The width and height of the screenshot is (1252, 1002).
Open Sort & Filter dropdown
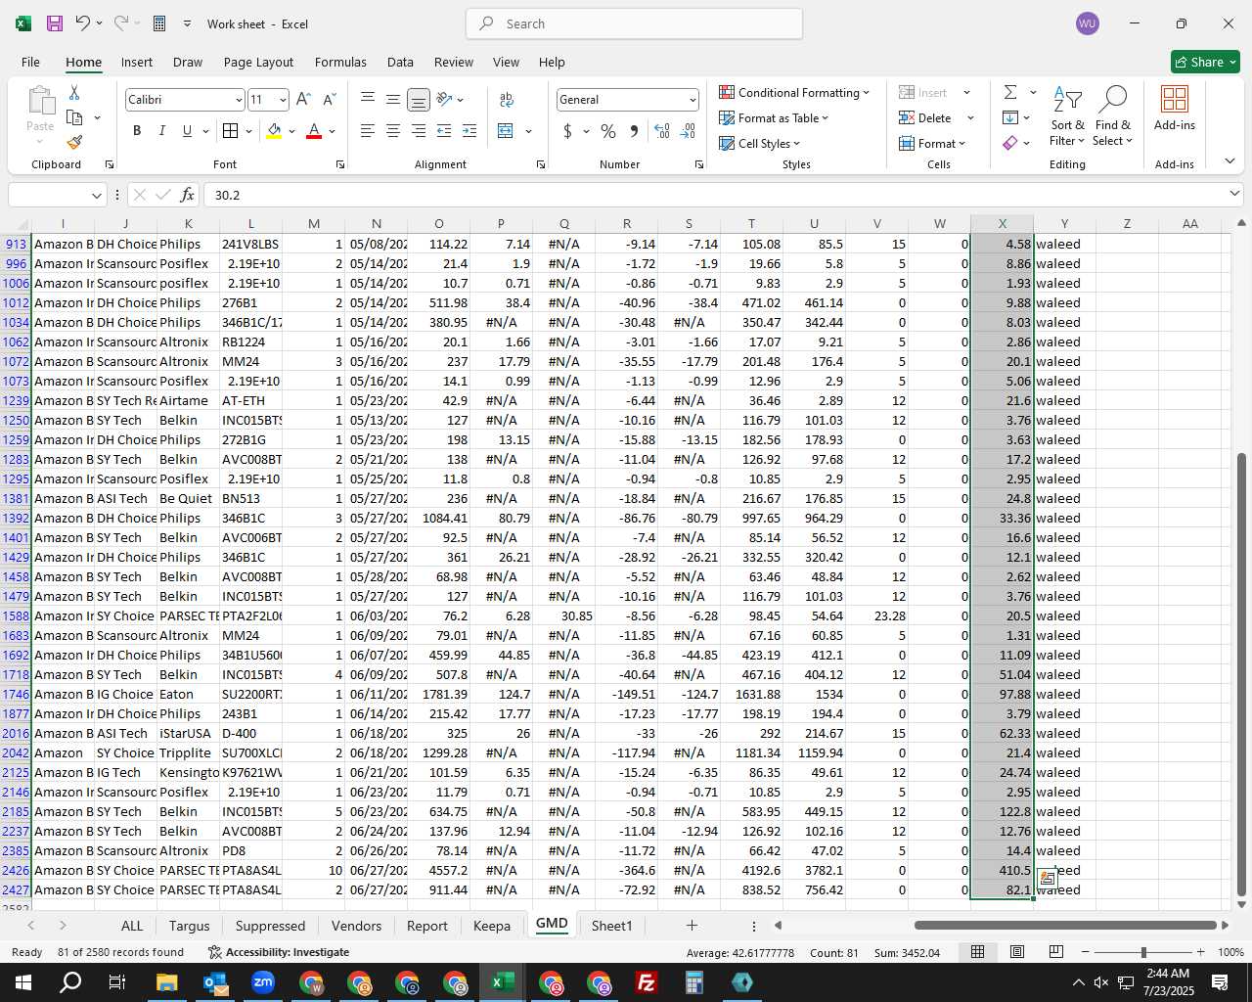pyautogui.click(x=1067, y=116)
